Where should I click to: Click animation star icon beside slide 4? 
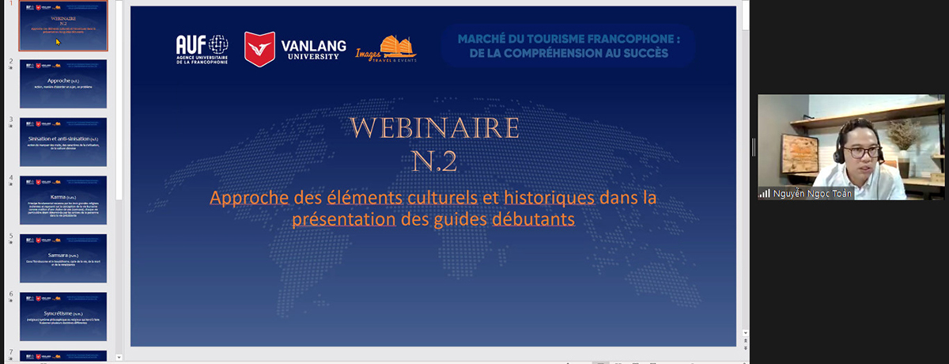(x=10, y=185)
